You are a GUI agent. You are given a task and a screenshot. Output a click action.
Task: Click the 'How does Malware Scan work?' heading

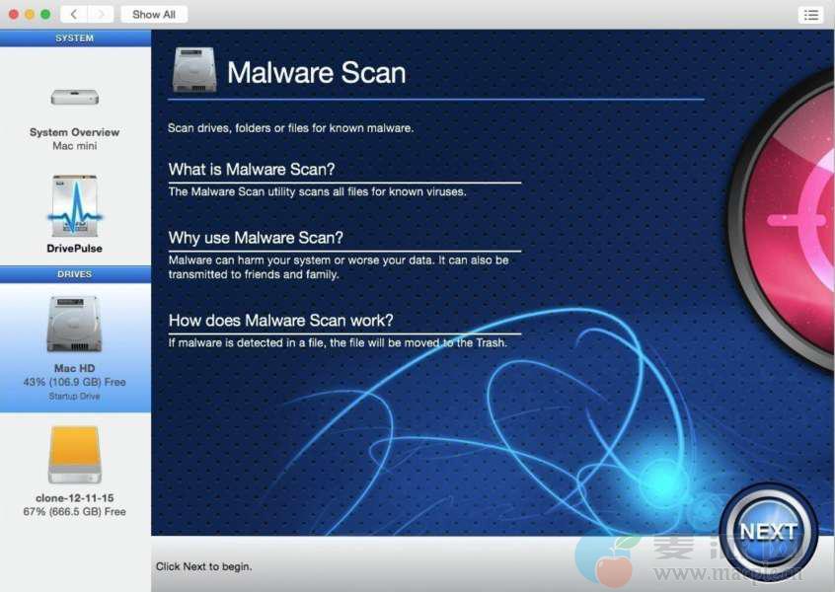pos(280,321)
